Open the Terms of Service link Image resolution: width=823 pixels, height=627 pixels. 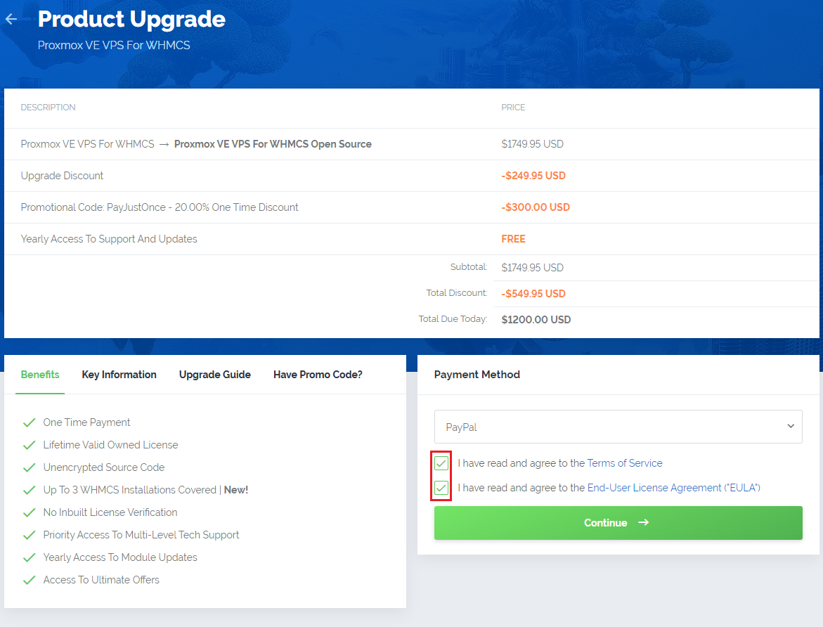point(625,463)
